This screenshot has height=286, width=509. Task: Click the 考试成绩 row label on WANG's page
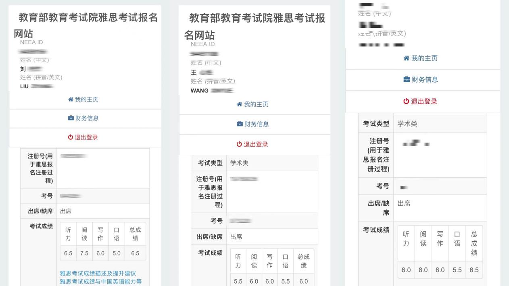click(211, 253)
